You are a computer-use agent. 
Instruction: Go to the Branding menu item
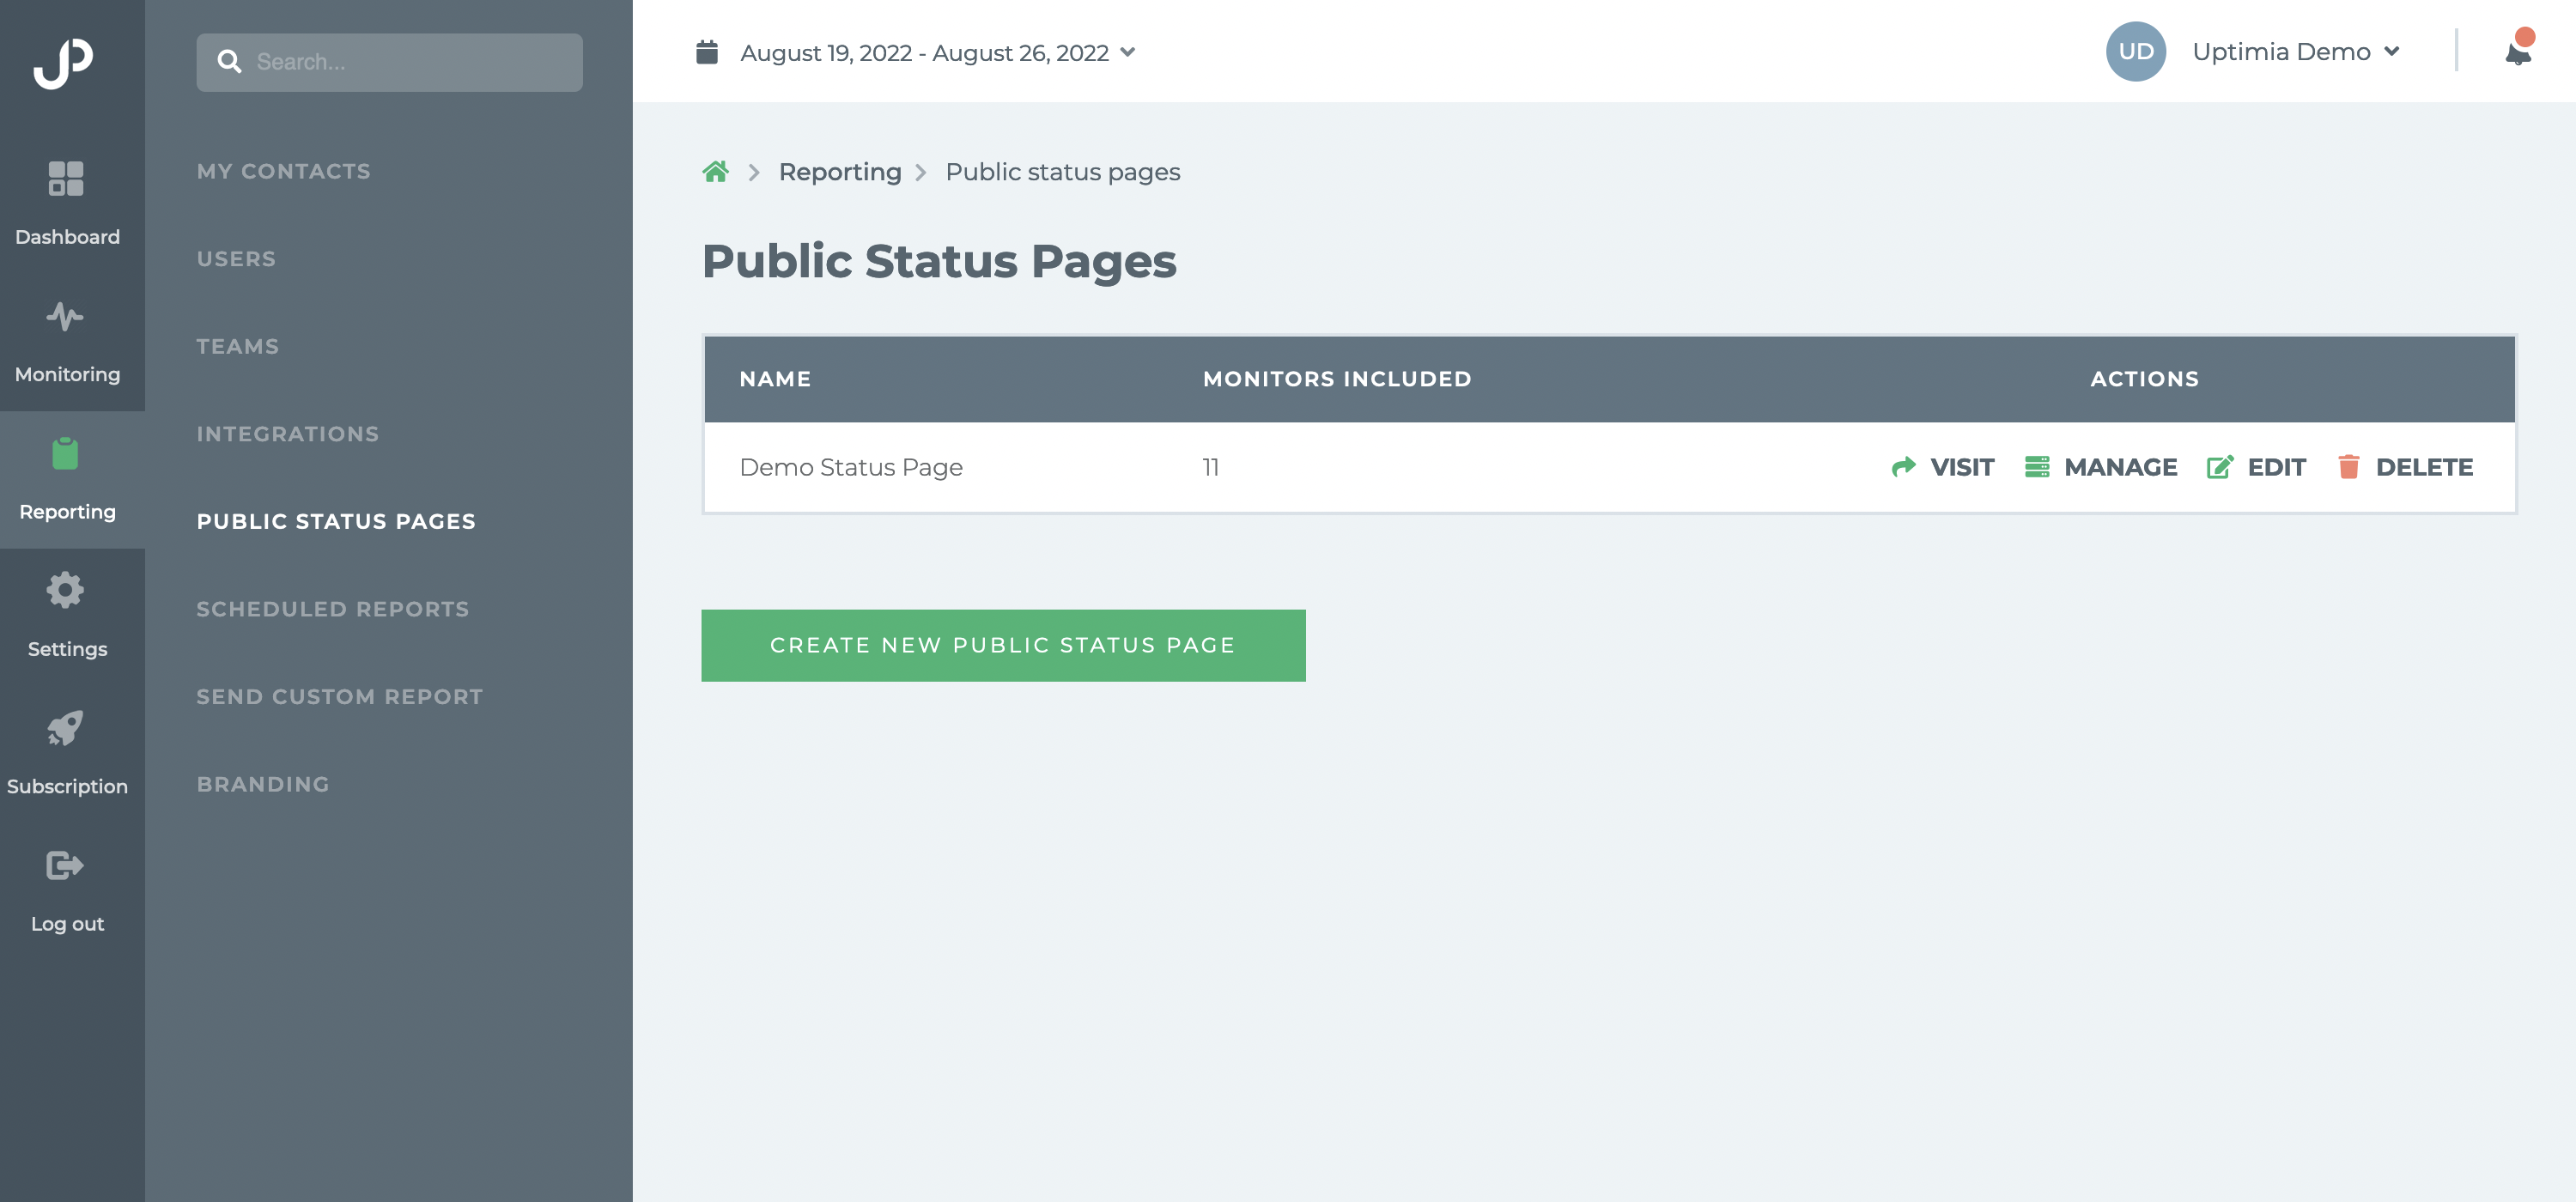click(x=263, y=784)
